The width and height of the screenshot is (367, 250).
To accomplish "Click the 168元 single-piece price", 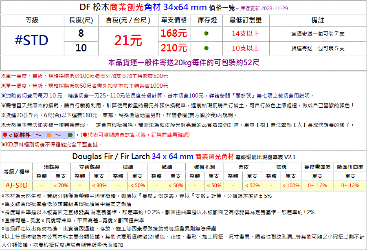I will click(174, 33).
